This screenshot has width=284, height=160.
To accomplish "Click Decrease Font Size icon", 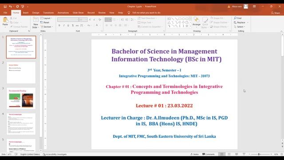I will point(95,20).
